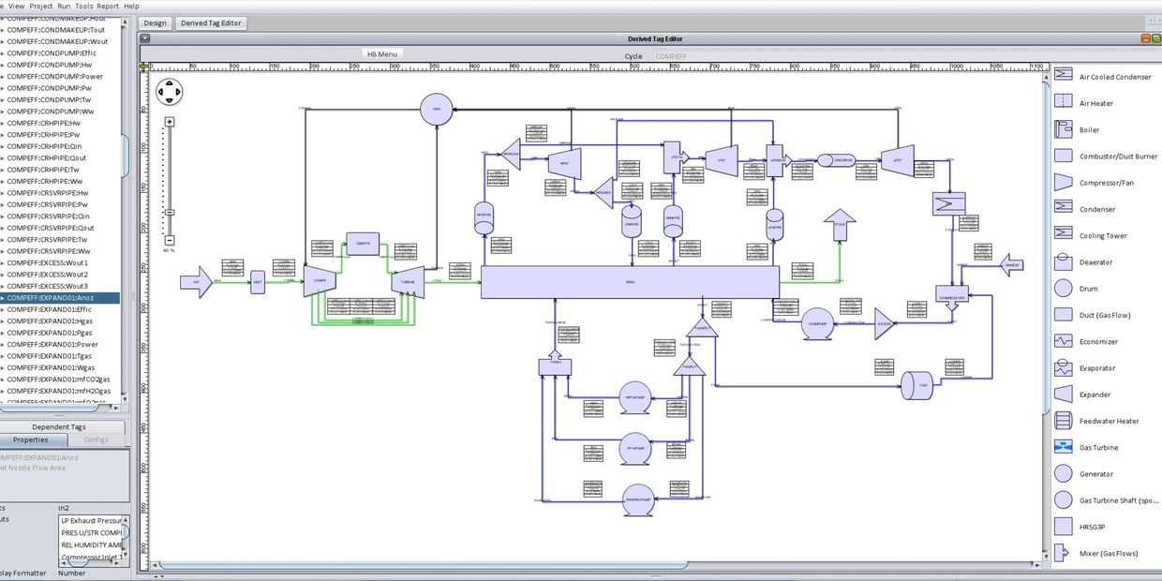The image size is (1162, 581).
Task: Expand the COMPEFF:EXPAND01:Anoz tree node
Action: [3, 298]
